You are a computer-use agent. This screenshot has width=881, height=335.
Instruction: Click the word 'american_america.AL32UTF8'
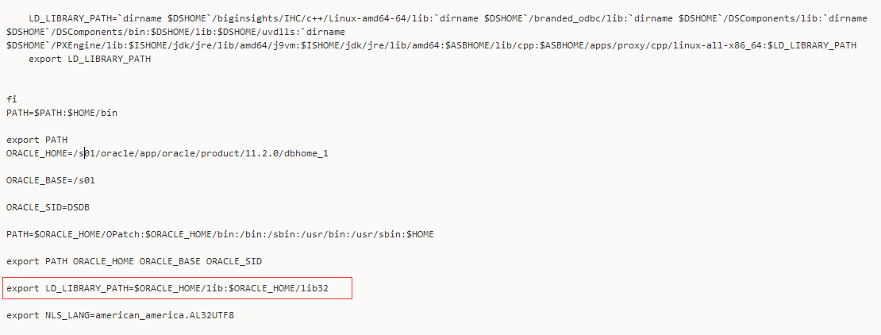coord(164,315)
